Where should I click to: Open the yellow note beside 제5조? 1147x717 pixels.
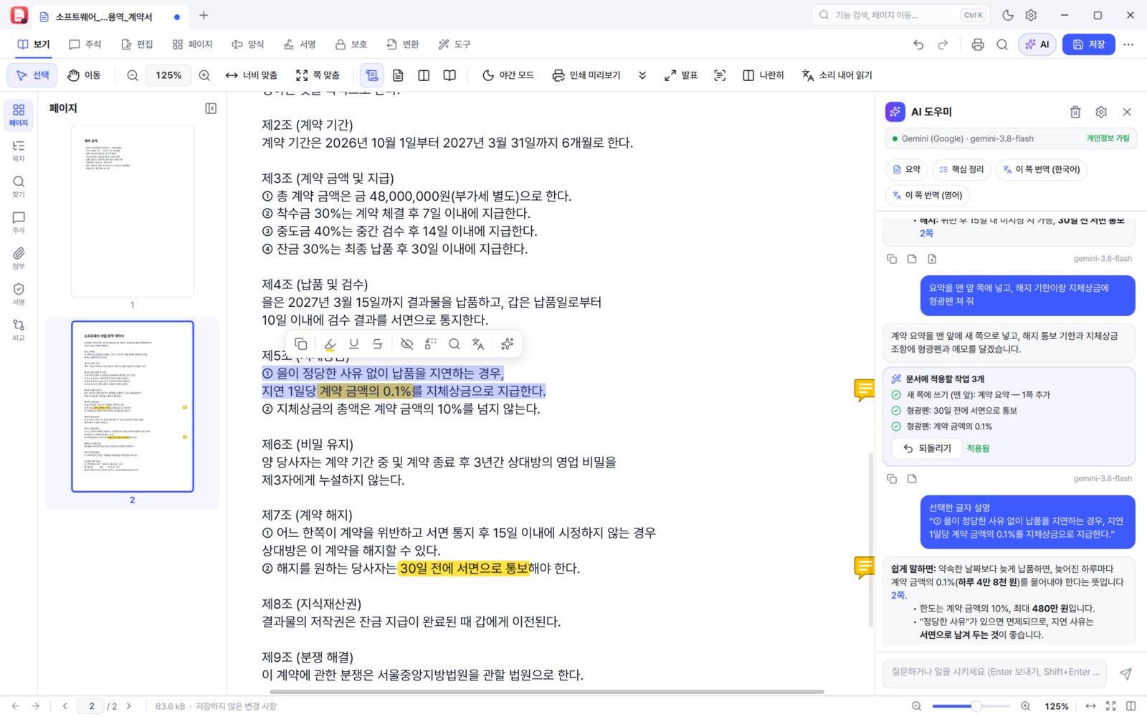[864, 390]
